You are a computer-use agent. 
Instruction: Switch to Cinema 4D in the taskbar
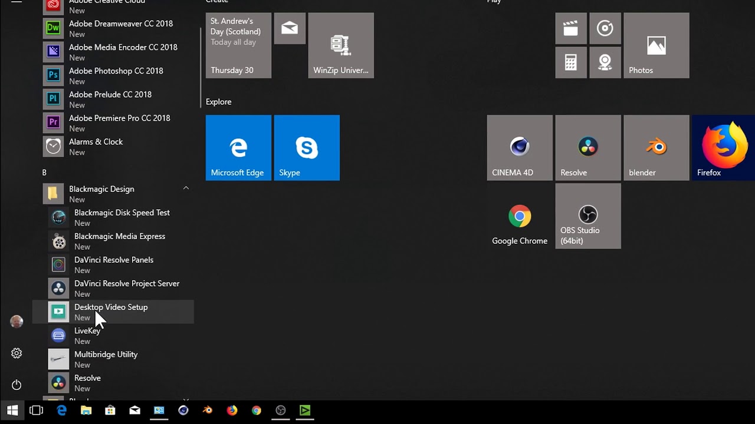(183, 410)
